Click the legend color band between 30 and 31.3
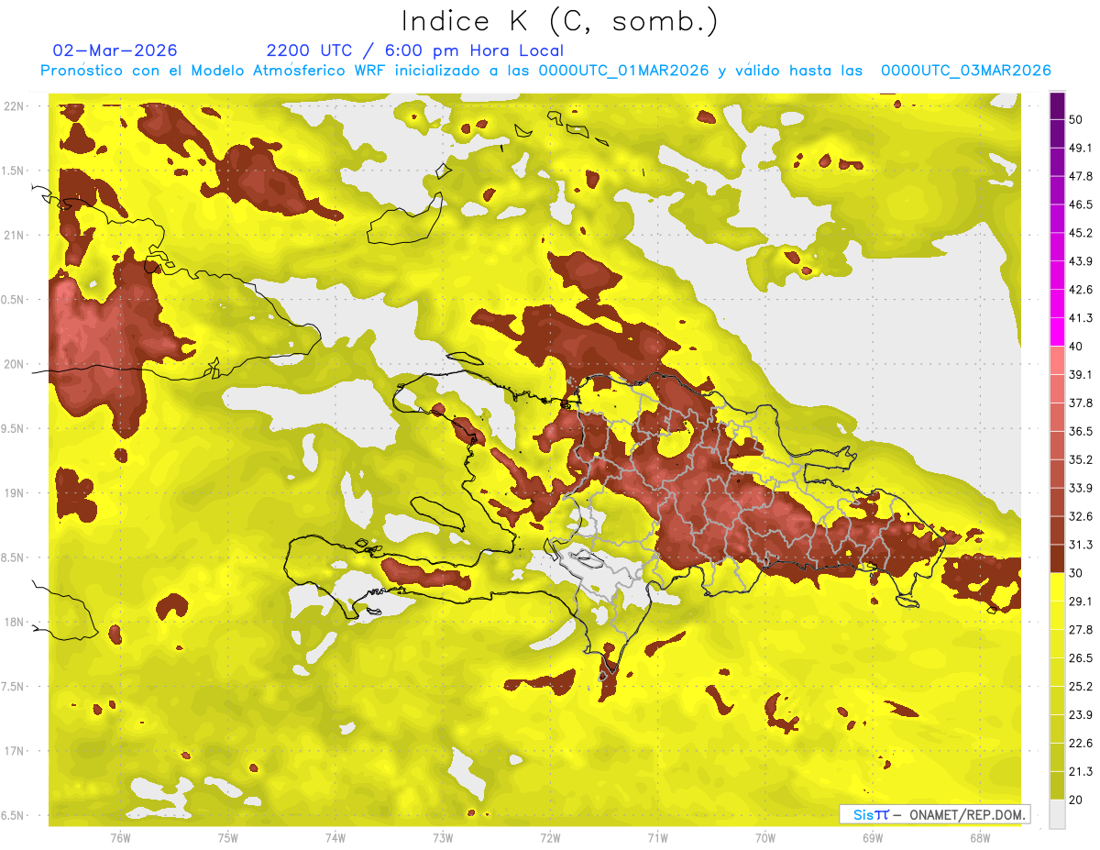 tap(1057, 558)
